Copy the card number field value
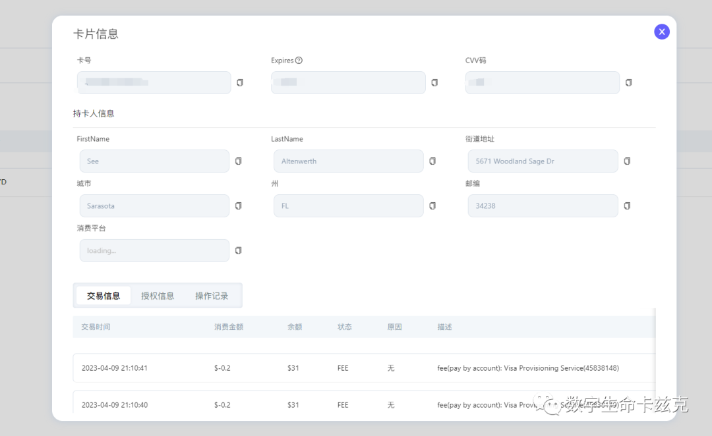712x436 pixels. click(x=240, y=82)
